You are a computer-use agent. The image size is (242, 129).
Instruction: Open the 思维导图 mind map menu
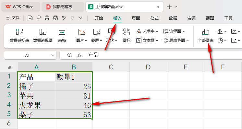click(x=176, y=41)
